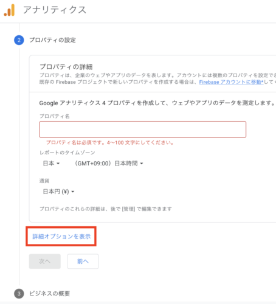Open the (GMT+09:00) 日本時間 timezone dropdown
Image resolution: width=276 pixels, height=304 pixels.
click(109, 164)
